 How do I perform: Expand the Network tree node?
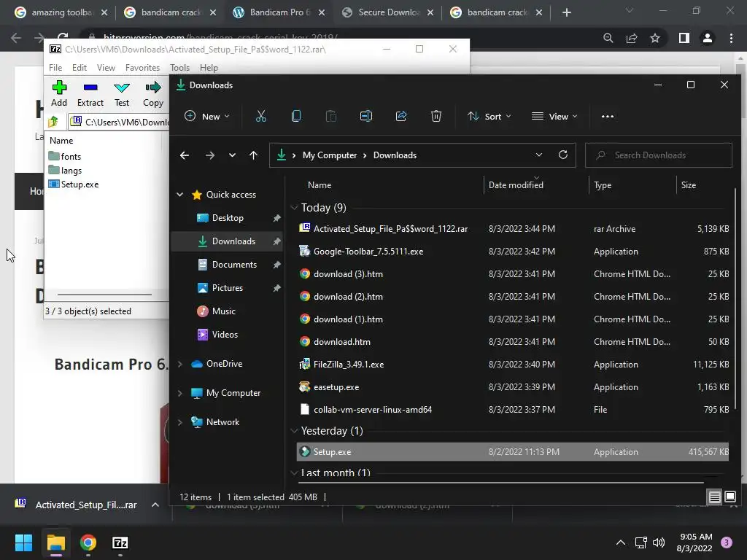(x=180, y=422)
